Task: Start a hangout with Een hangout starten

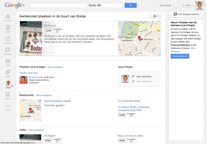Action: click(186, 14)
